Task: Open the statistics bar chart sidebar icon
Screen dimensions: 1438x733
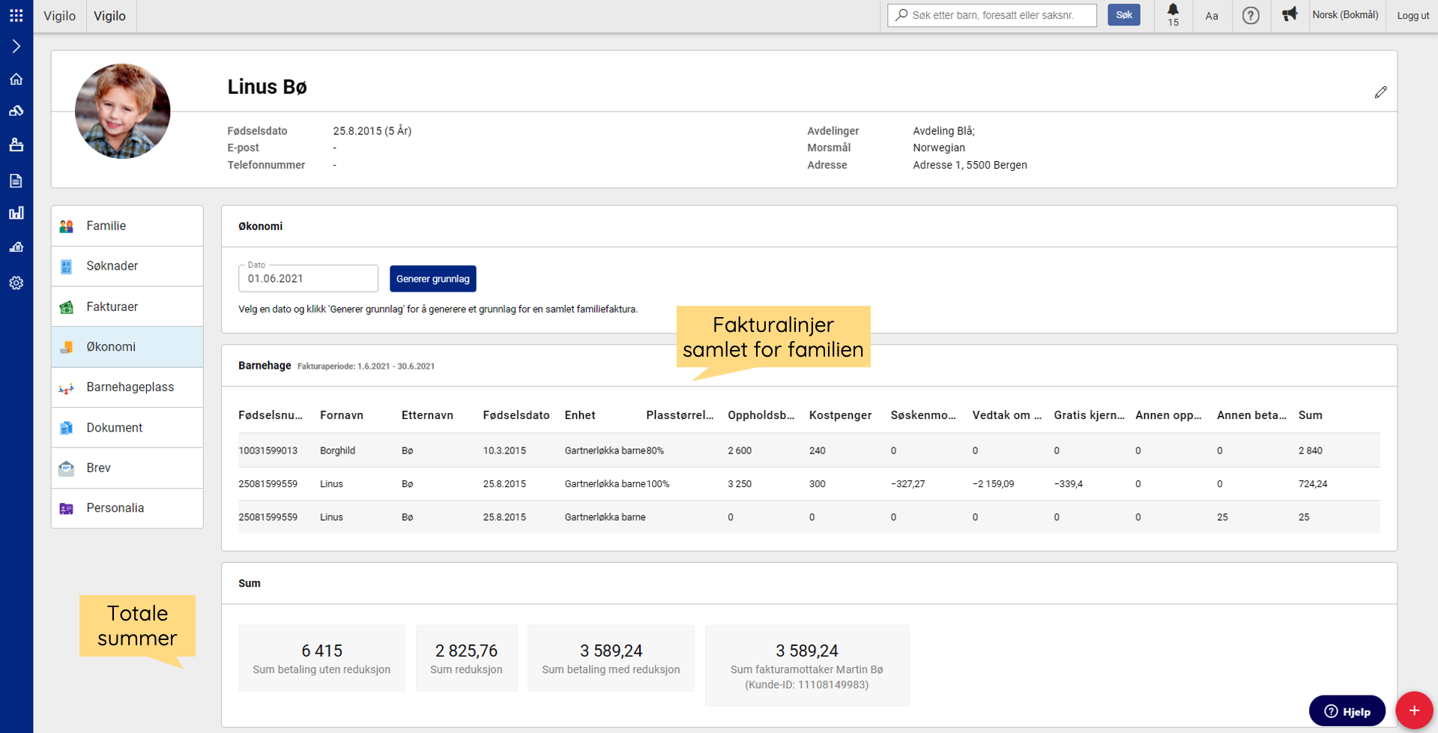Action: [x=16, y=214]
